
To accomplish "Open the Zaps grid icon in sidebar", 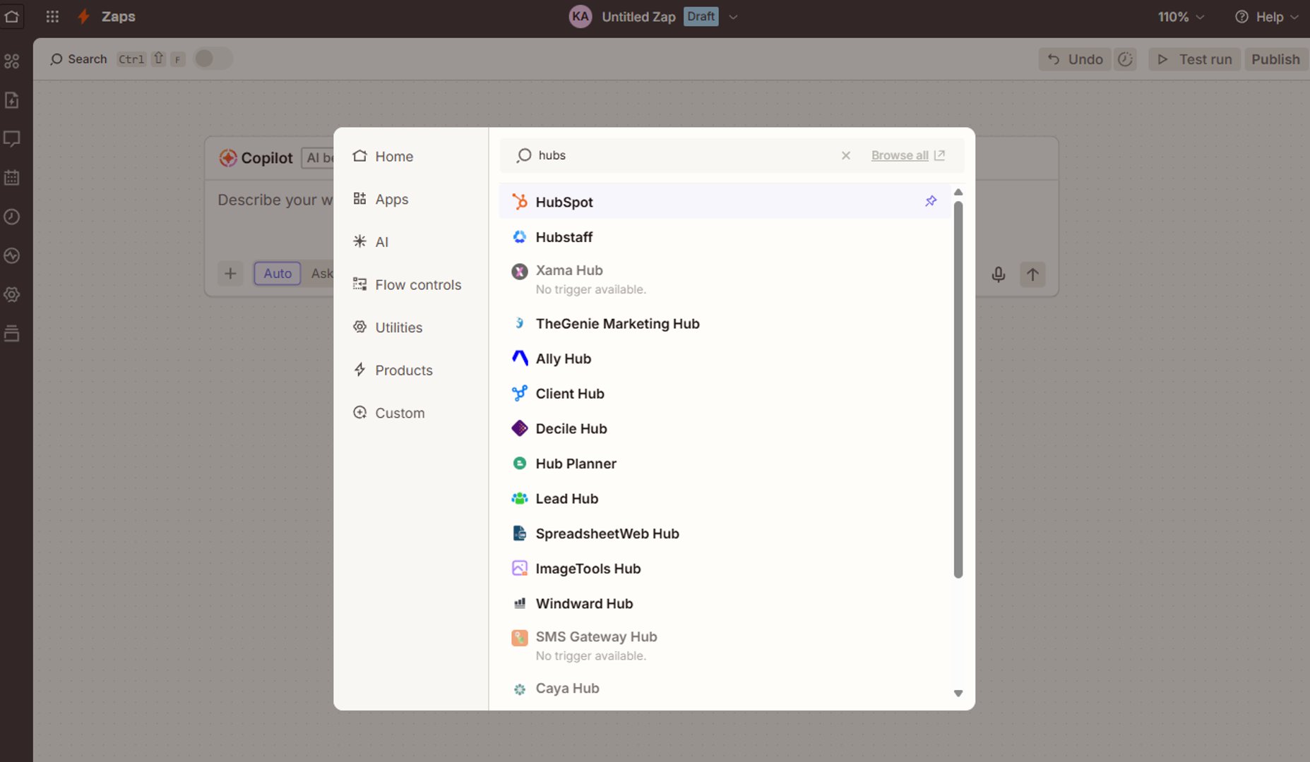I will [11, 61].
